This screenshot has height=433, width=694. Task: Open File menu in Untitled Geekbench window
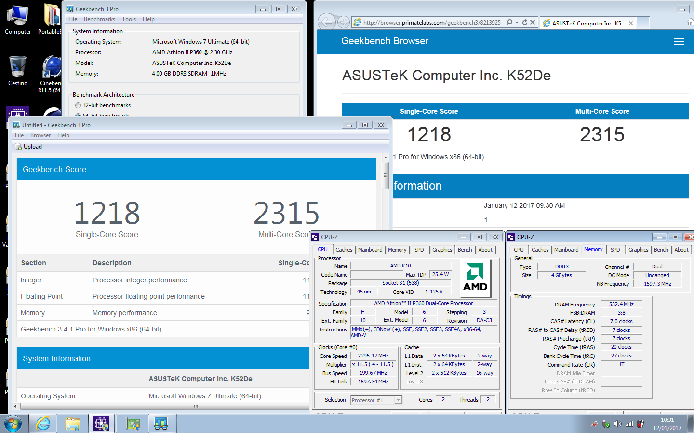click(x=19, y=135)
